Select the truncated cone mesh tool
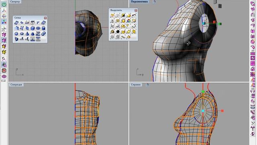The width and height of the screenshot is (257, 145). 33,34
